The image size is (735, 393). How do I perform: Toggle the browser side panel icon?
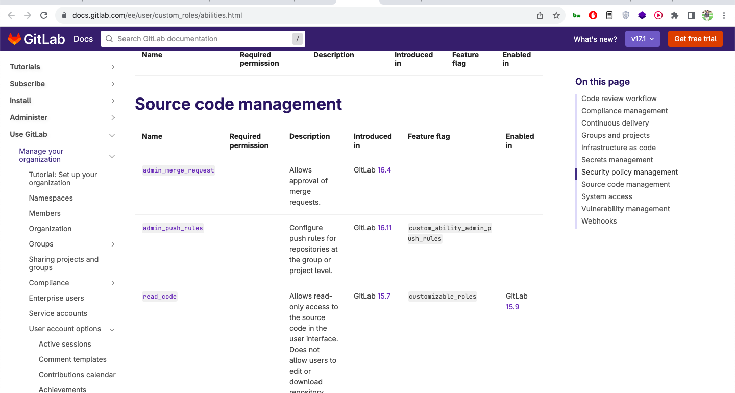tap(691, 15)
